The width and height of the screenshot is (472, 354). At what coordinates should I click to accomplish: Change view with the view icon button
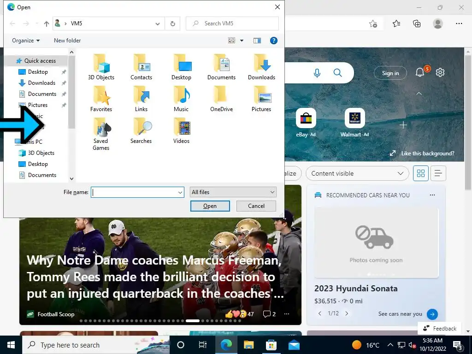tap(231, 41)
